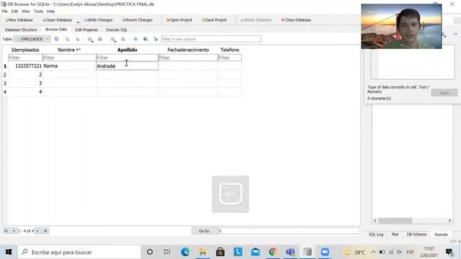The height and width of the screenshot is (259, 461).
Task: Open Google Chrome from the taskbar
Action: click(x=272, y=252)
